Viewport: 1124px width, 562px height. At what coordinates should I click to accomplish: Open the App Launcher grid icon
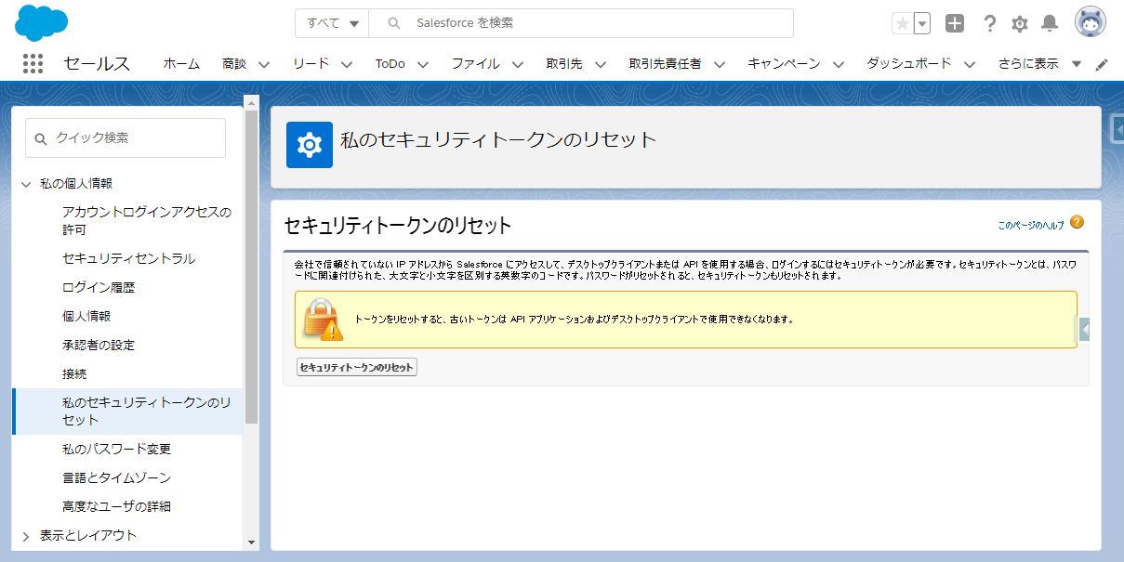point(33,63)
